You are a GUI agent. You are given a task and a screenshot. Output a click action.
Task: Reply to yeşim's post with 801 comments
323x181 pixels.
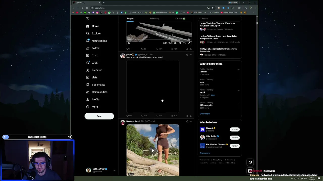pyautogui.click(x=129, y=116)
